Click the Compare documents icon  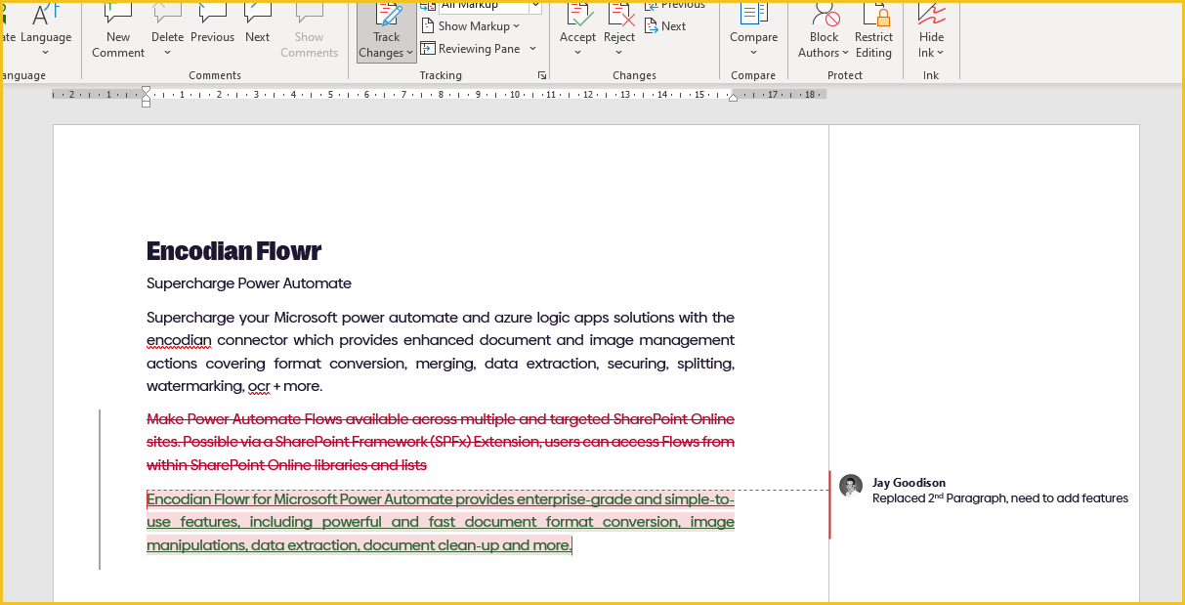pyautogui.click(x=753, y=14)
